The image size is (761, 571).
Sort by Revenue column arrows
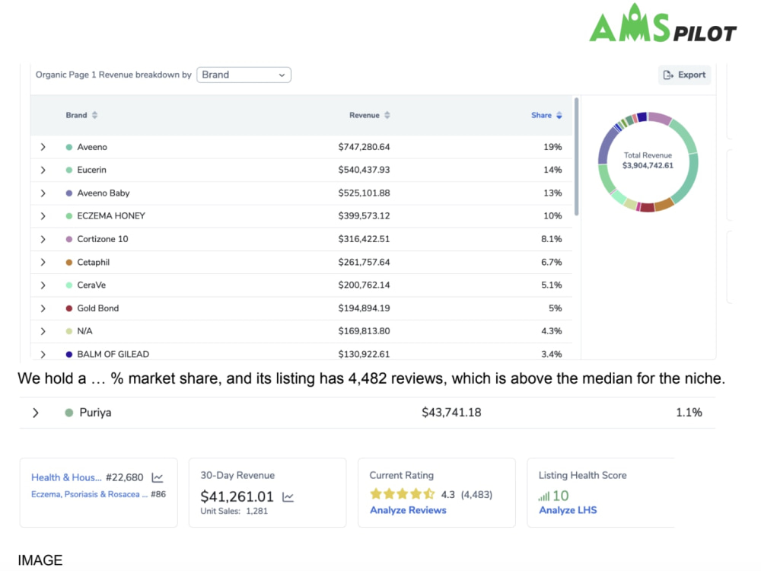pos(387,115)
